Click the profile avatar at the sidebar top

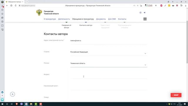coord(2,2)
